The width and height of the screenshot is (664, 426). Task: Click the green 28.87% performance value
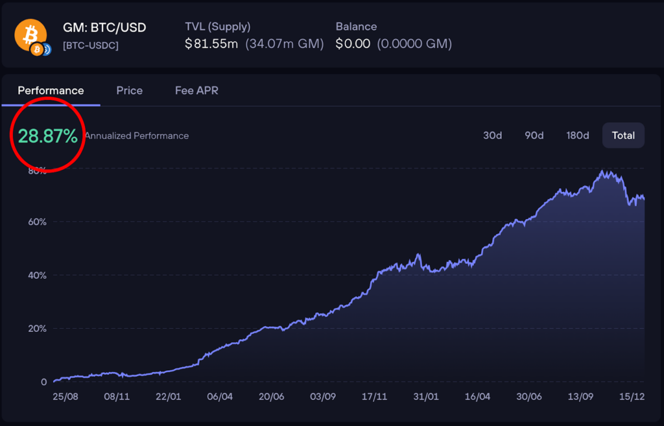pyautogui.click(x=47, y=136)
